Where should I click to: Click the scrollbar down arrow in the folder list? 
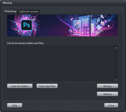116,80
